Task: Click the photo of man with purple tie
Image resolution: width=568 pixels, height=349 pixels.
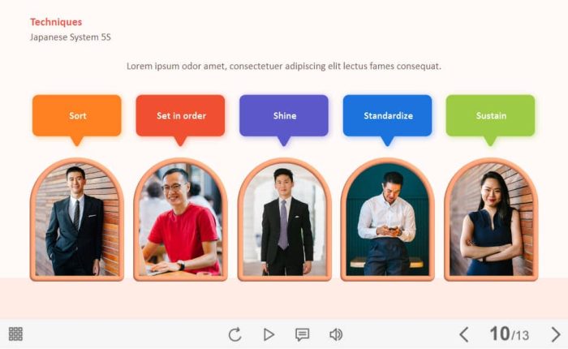Action: point(284,220)
